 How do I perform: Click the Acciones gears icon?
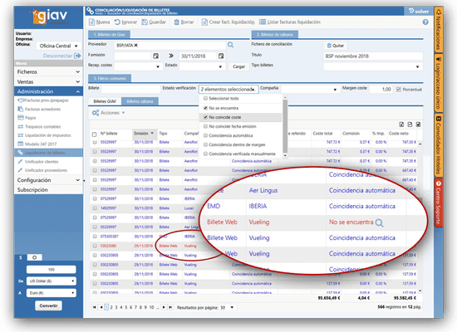[x=96, y=113]
